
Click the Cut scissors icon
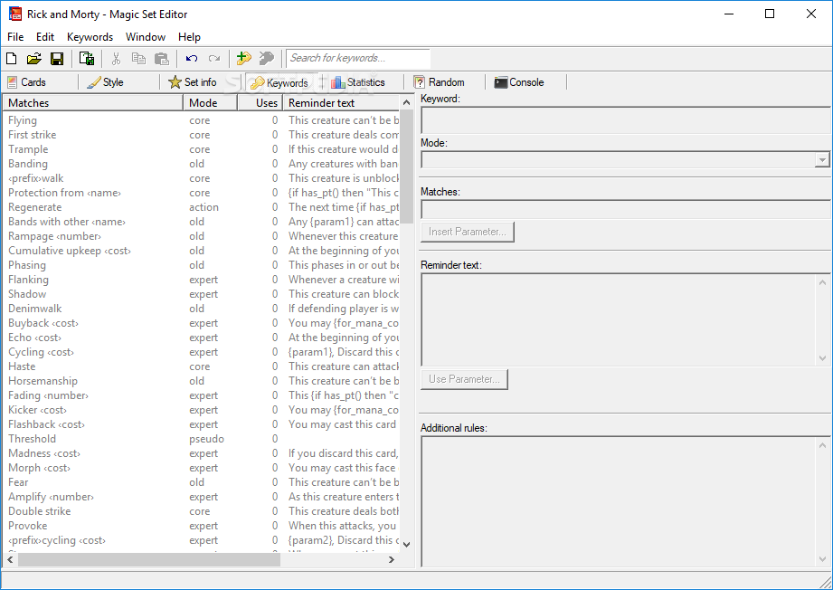point(116,59)
